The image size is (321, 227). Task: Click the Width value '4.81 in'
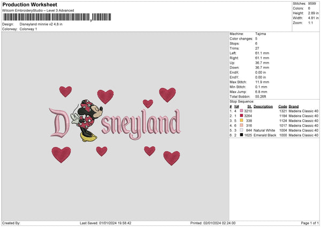point(313,18)
